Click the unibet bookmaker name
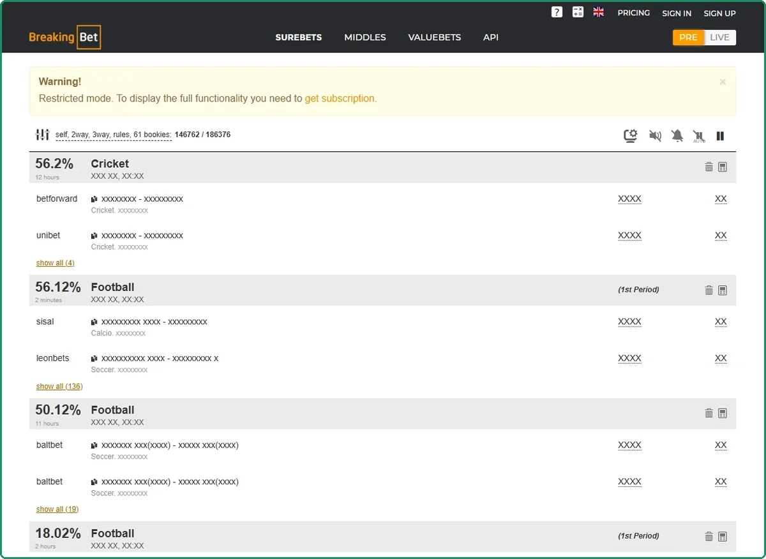The height and width of the screenshot is (559, 766). pyautogui.click(x=49, y=235)
